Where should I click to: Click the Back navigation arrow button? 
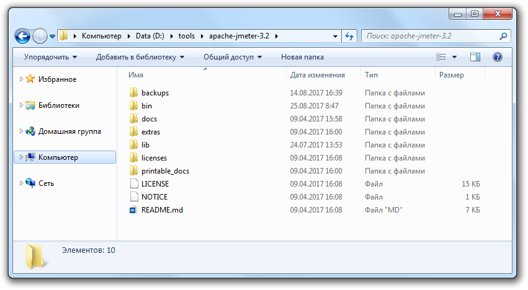[x=22, y=36]
